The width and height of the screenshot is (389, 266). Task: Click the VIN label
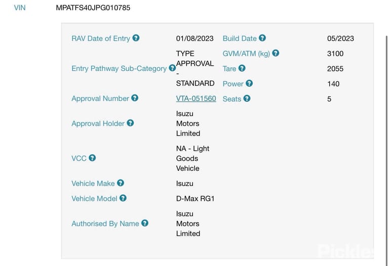coord(20,8)
